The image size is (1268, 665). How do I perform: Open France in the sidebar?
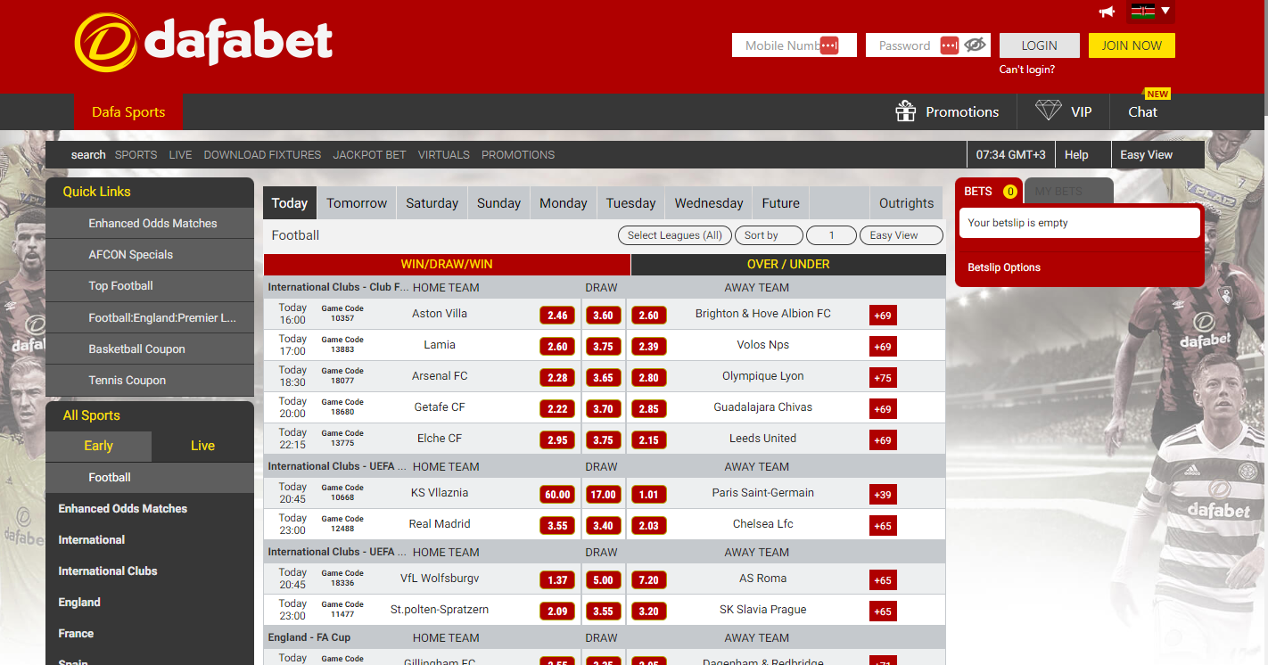(76, 633)
